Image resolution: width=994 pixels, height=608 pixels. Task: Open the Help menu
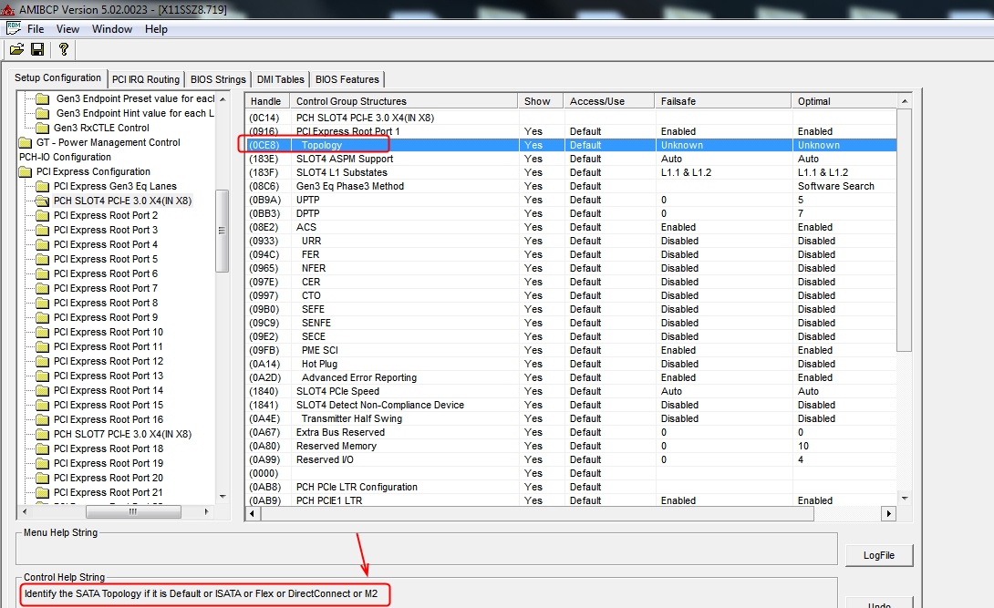(x=156, y=29)
